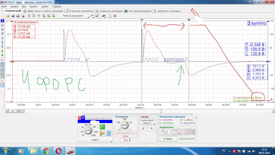Click the 7500 samples input field
Image resolution: width=275 pixels, height=155 pixels.
124,140
